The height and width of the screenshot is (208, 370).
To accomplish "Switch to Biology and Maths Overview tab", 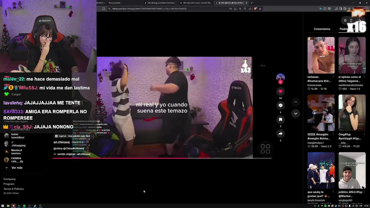I will 160,3.
